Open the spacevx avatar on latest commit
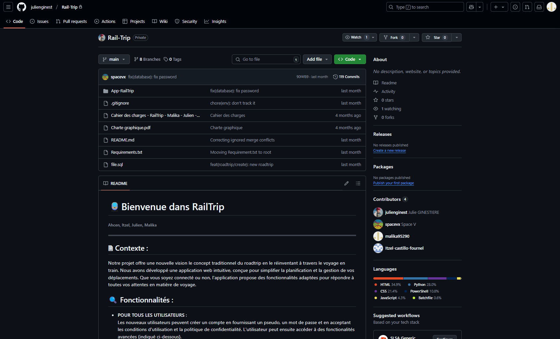 105,77
